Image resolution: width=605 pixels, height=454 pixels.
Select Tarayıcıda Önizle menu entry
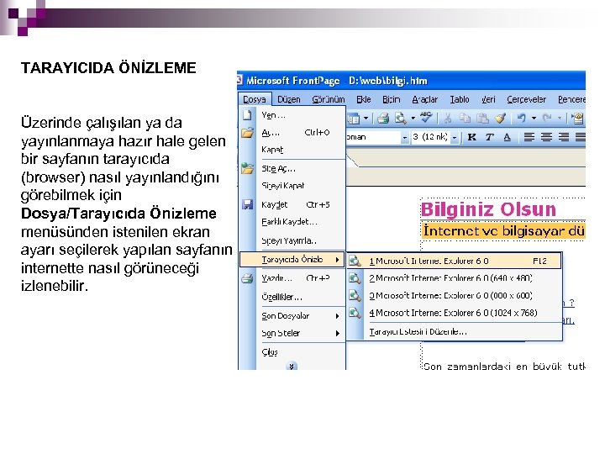tap(292, 260)
